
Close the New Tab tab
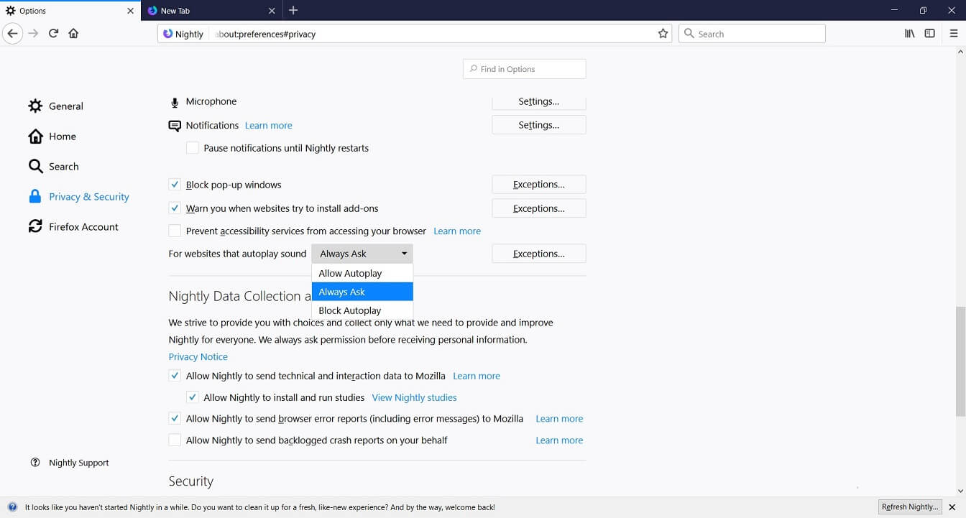[272, 11]
